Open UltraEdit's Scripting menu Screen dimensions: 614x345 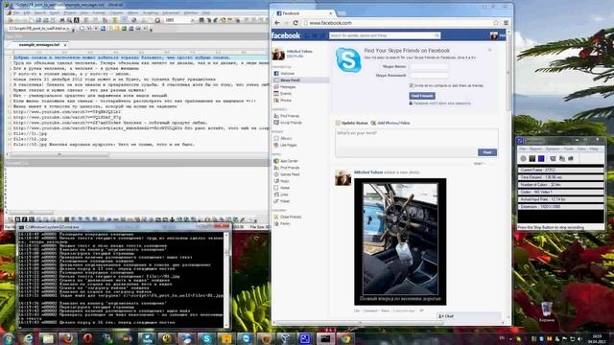click(150, 12)
